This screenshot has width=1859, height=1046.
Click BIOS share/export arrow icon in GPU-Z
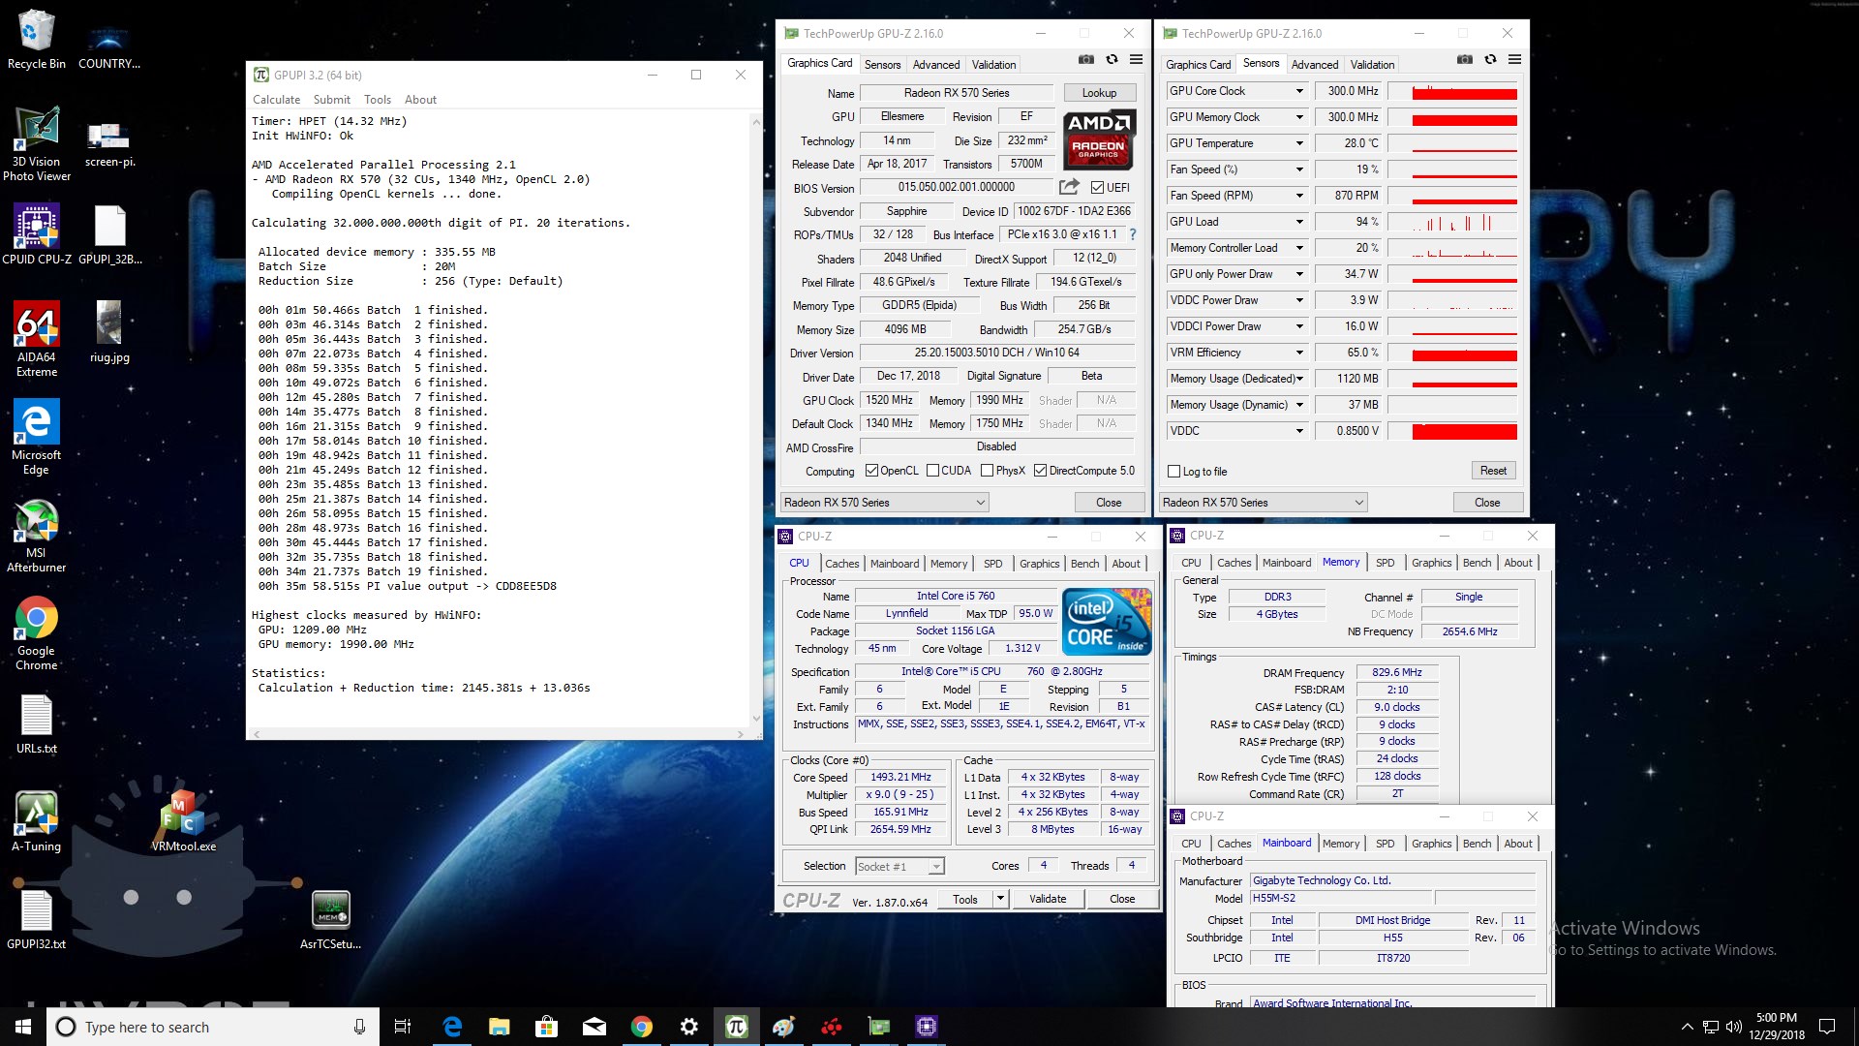coord(1069,187)
